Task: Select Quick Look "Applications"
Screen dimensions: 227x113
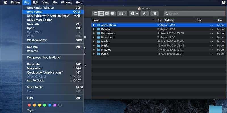Action: (x=53, y=72)
